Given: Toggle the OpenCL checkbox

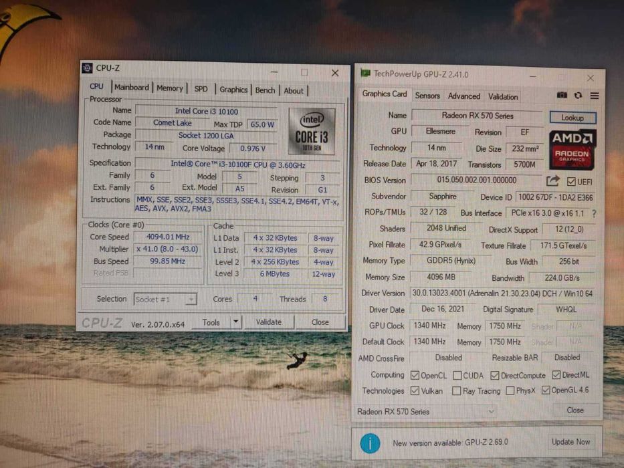Looking at the screenshot, I should (415, 375).
